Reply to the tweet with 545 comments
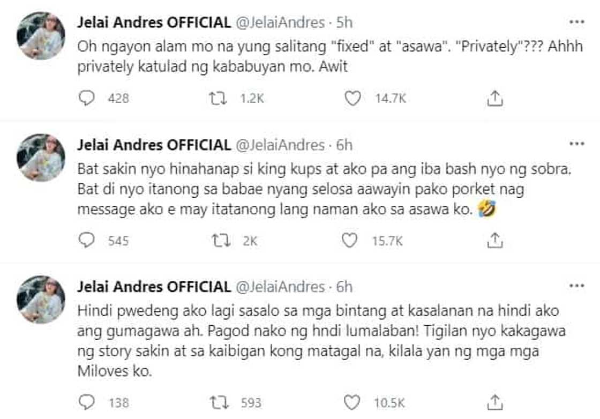 pos(86,241)
